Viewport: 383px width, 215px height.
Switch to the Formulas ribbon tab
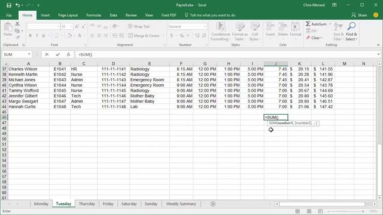(93, 15)
